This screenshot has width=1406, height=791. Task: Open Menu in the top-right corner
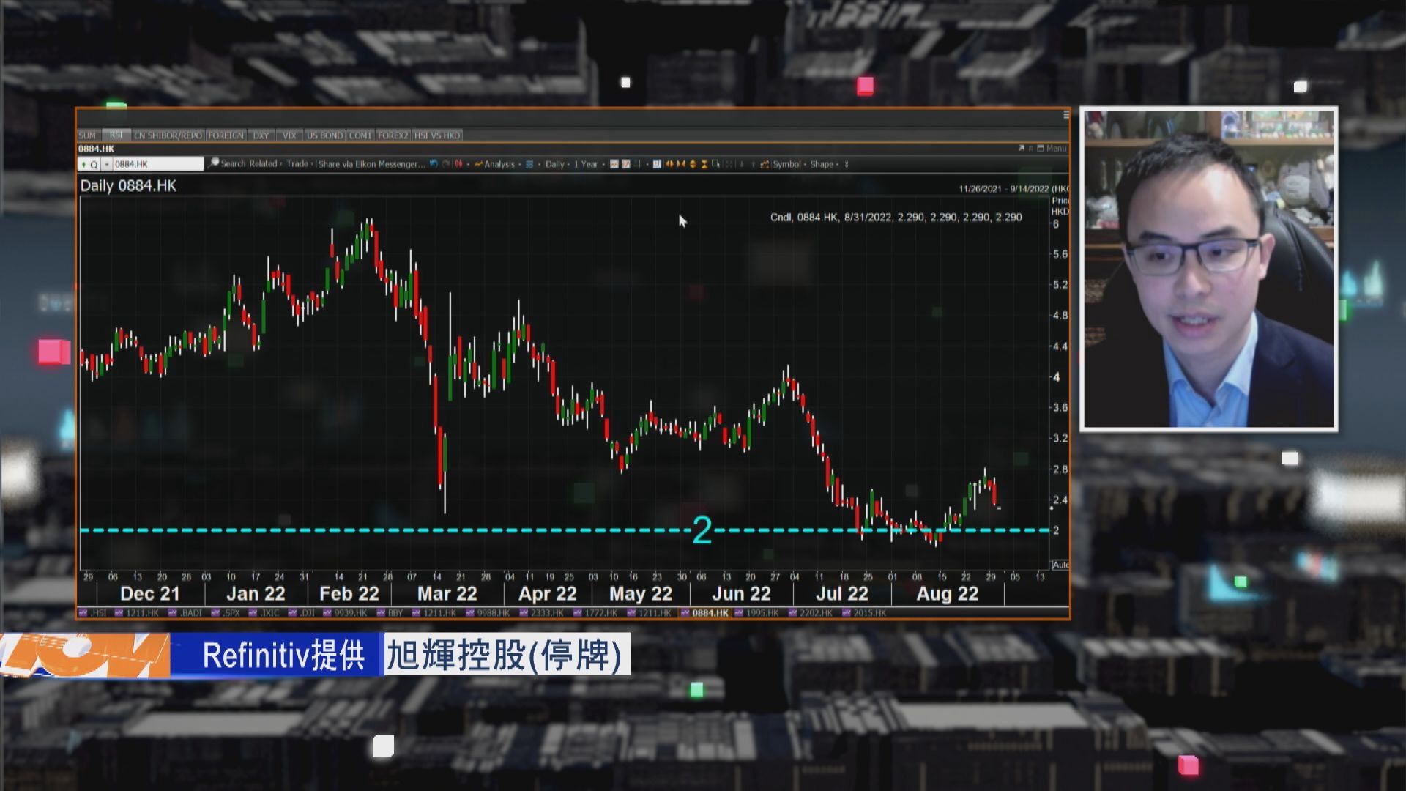(1058, 147)
